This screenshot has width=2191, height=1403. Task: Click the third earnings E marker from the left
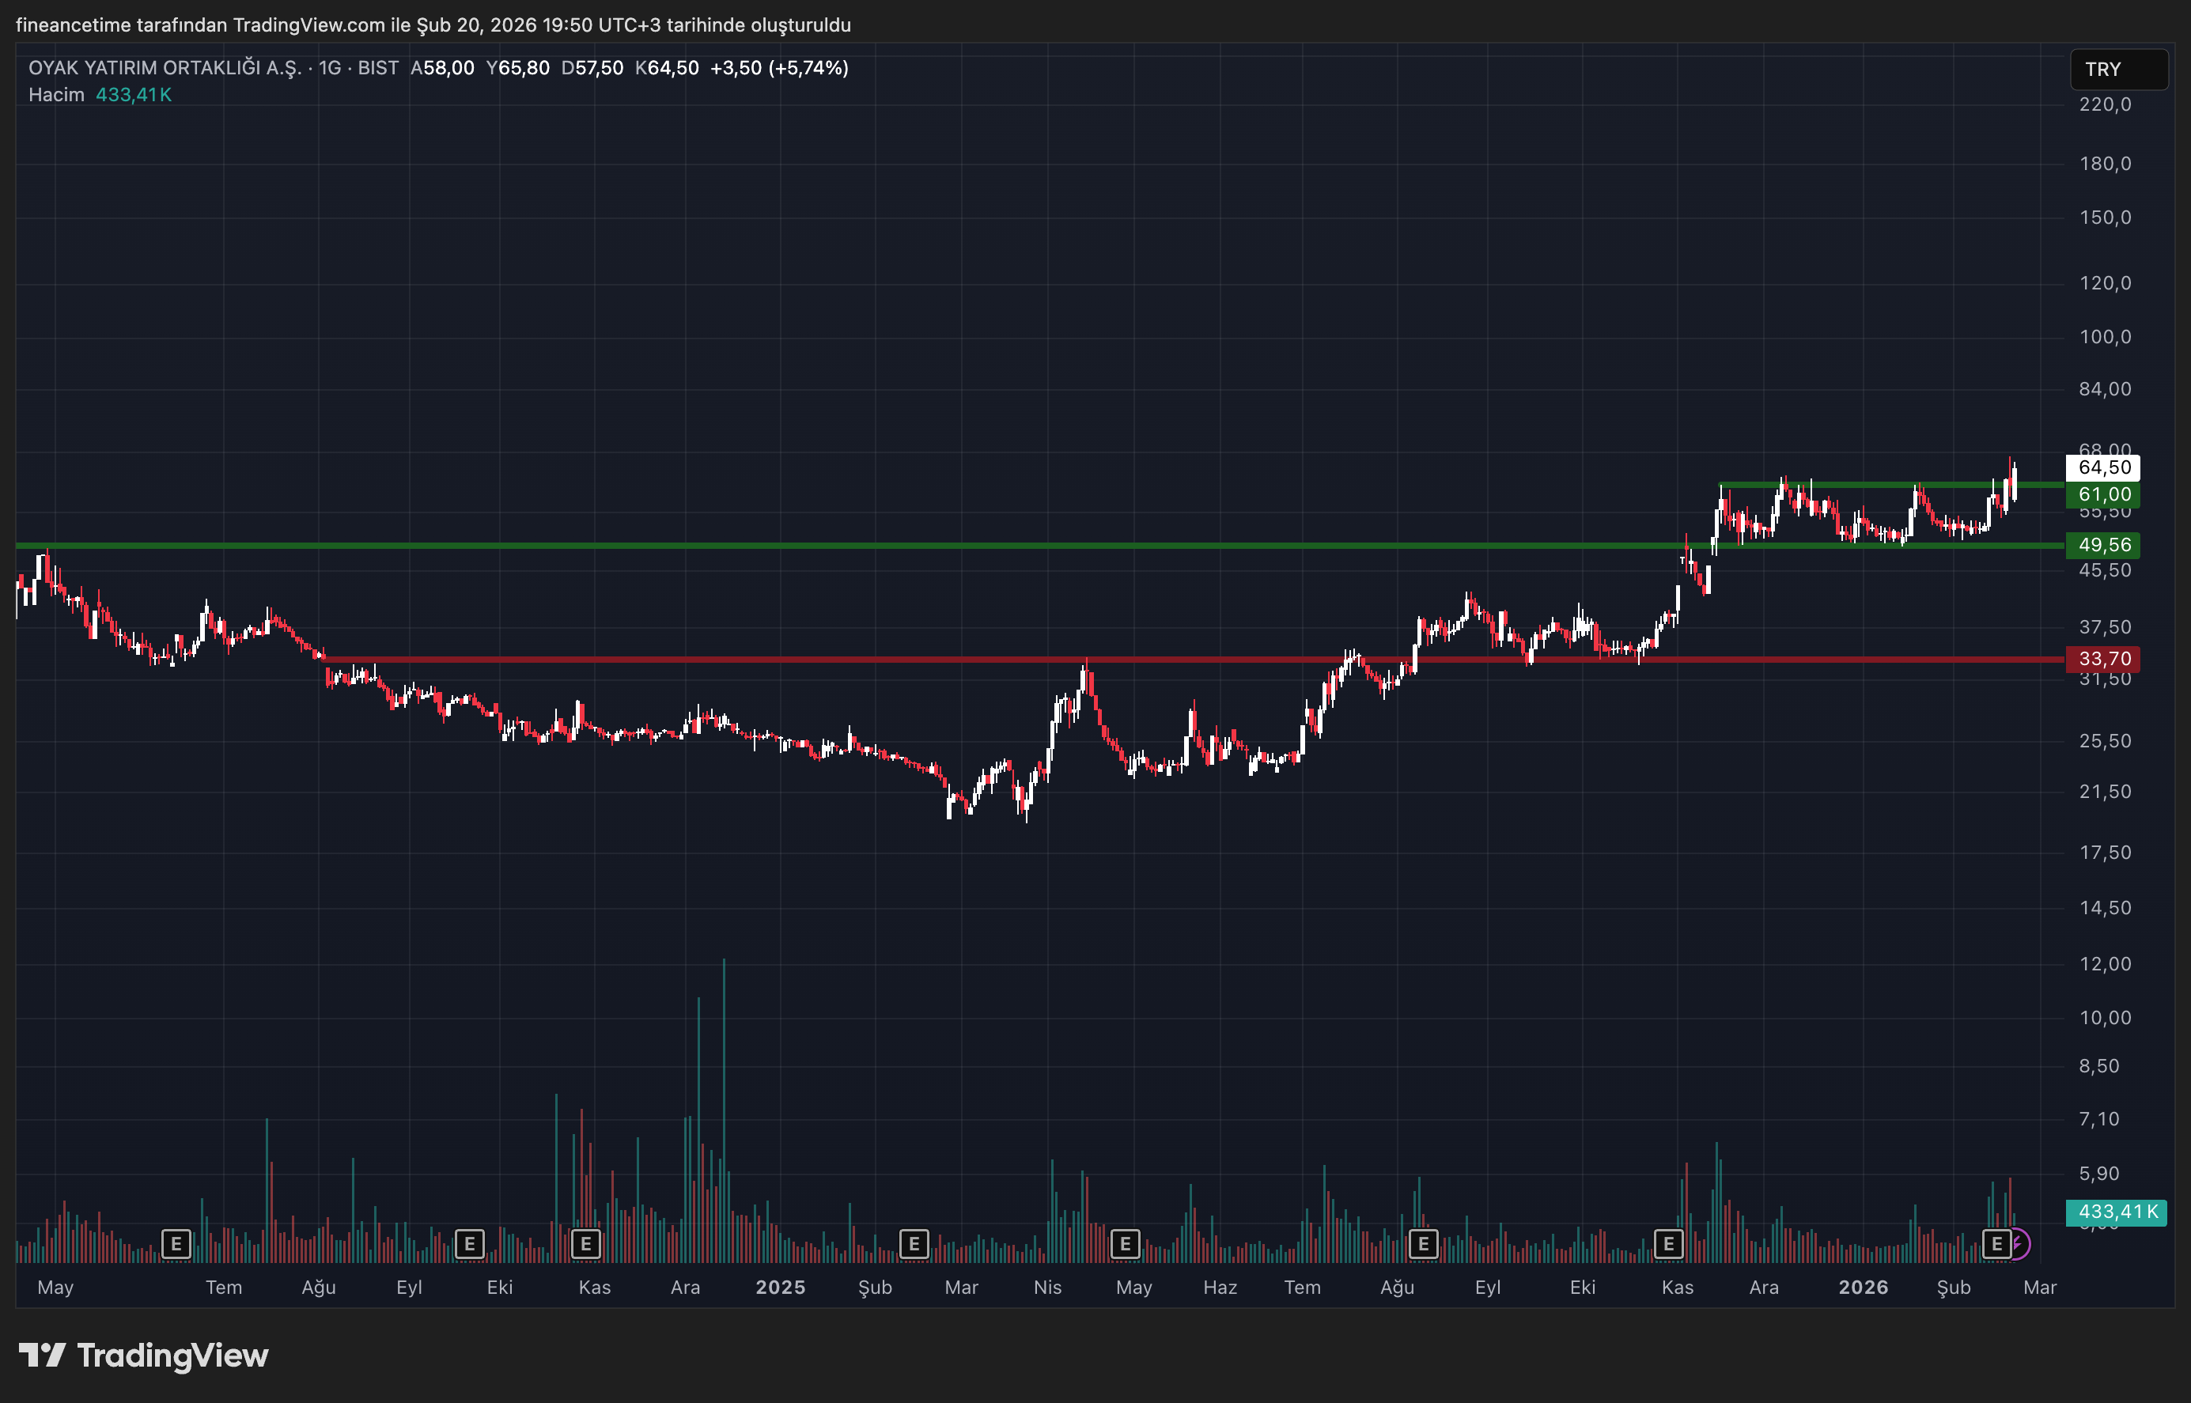(x=586, y=1243)
